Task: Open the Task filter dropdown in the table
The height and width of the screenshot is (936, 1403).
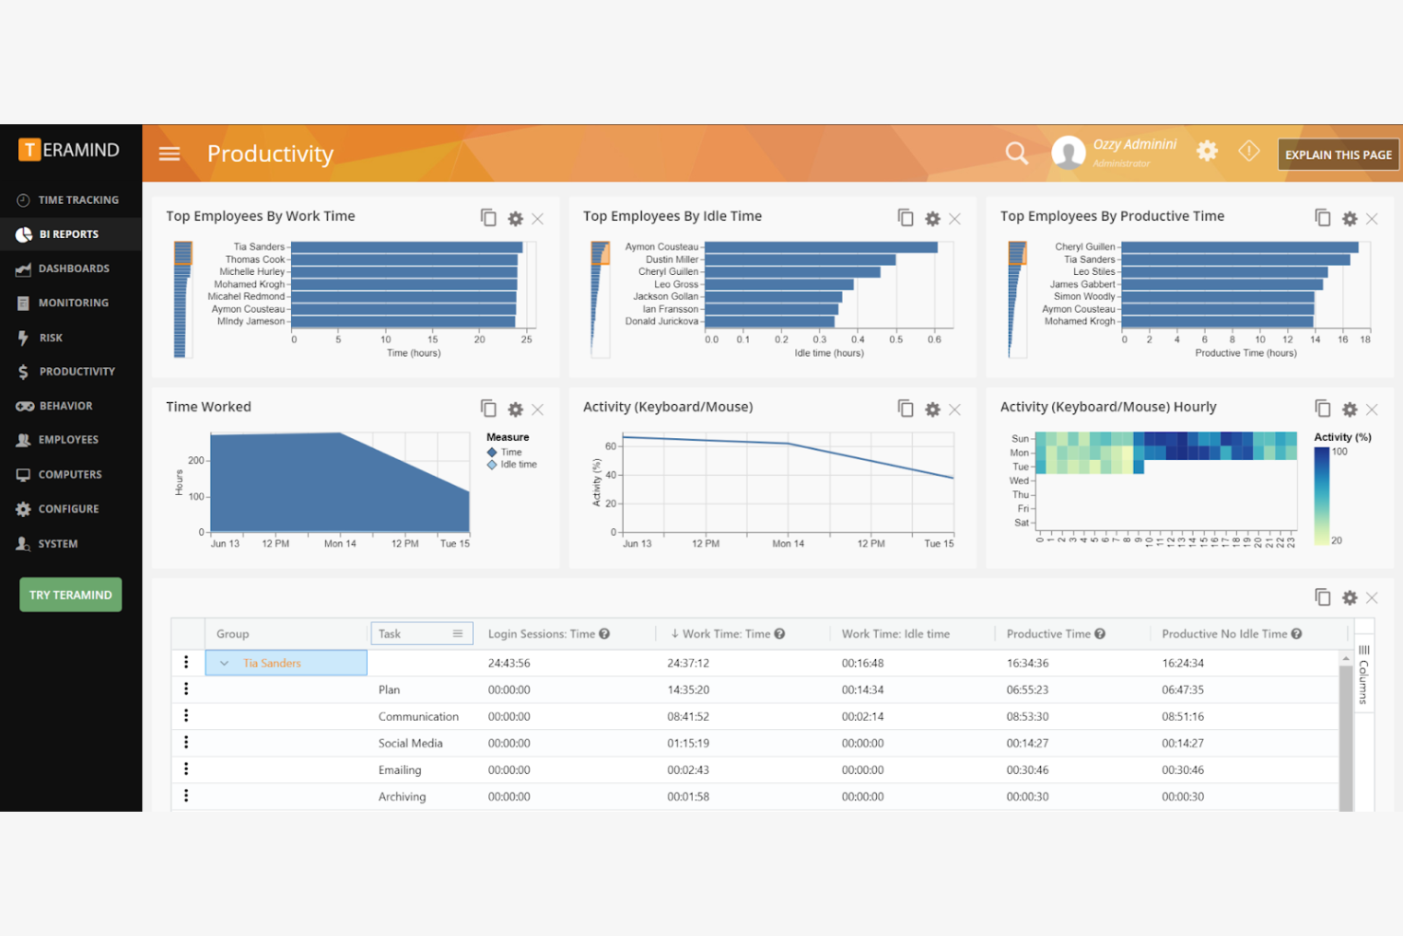Action: point(460,633)
